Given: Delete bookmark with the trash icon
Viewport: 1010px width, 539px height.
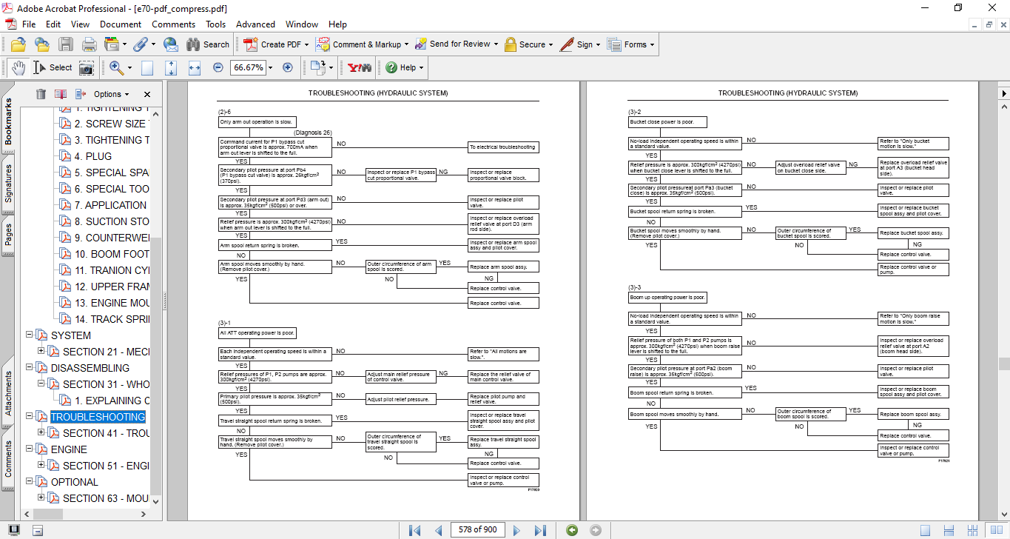Looking at the screenshot, I should click(x=41, y=94).
